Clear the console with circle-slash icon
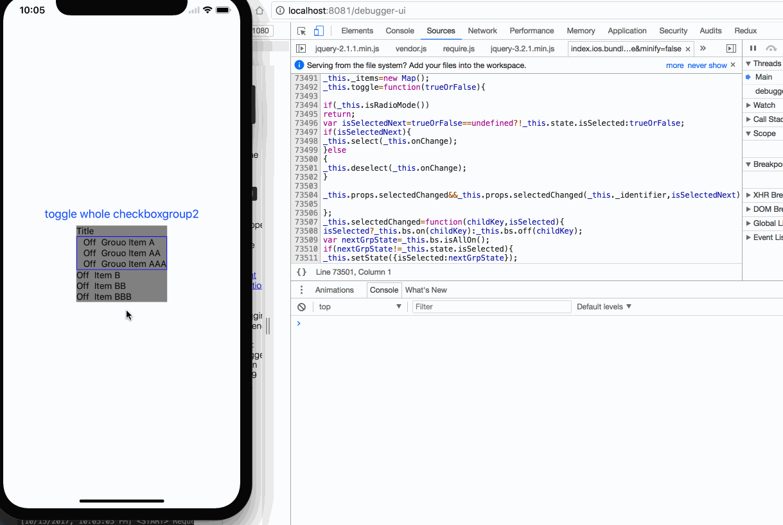Screen dimensions: 783x525 tap(301, 307)
